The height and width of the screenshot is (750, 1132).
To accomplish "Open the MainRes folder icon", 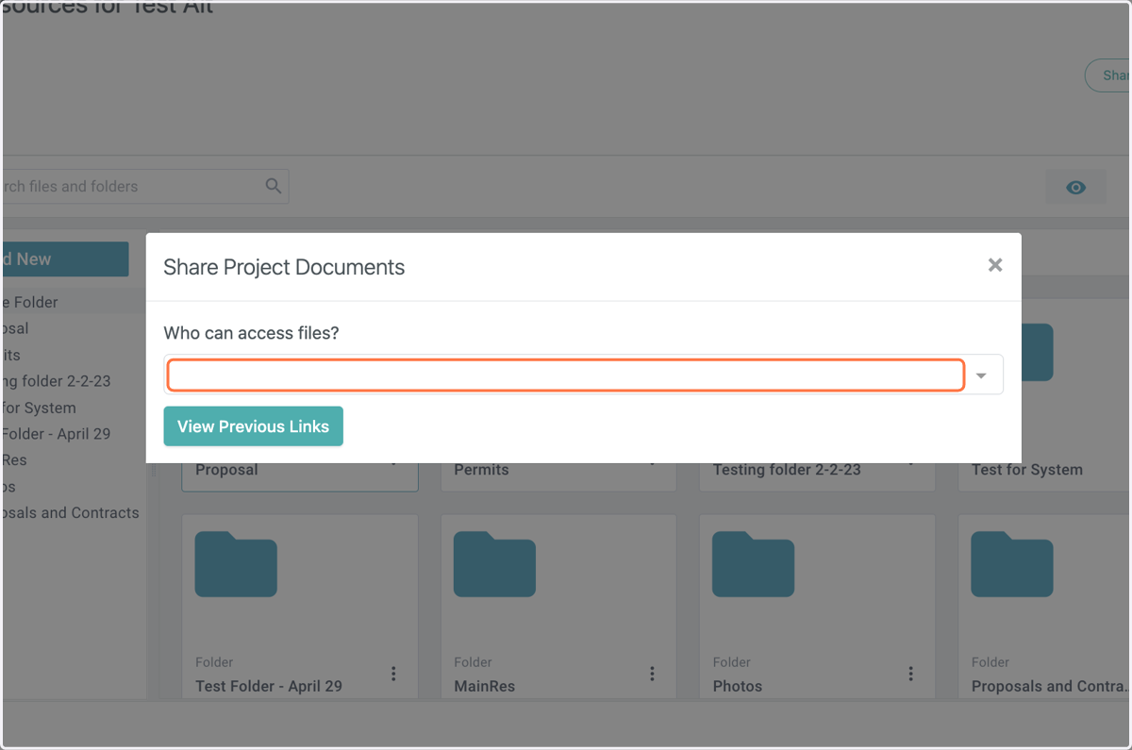I will pos(494,564).
